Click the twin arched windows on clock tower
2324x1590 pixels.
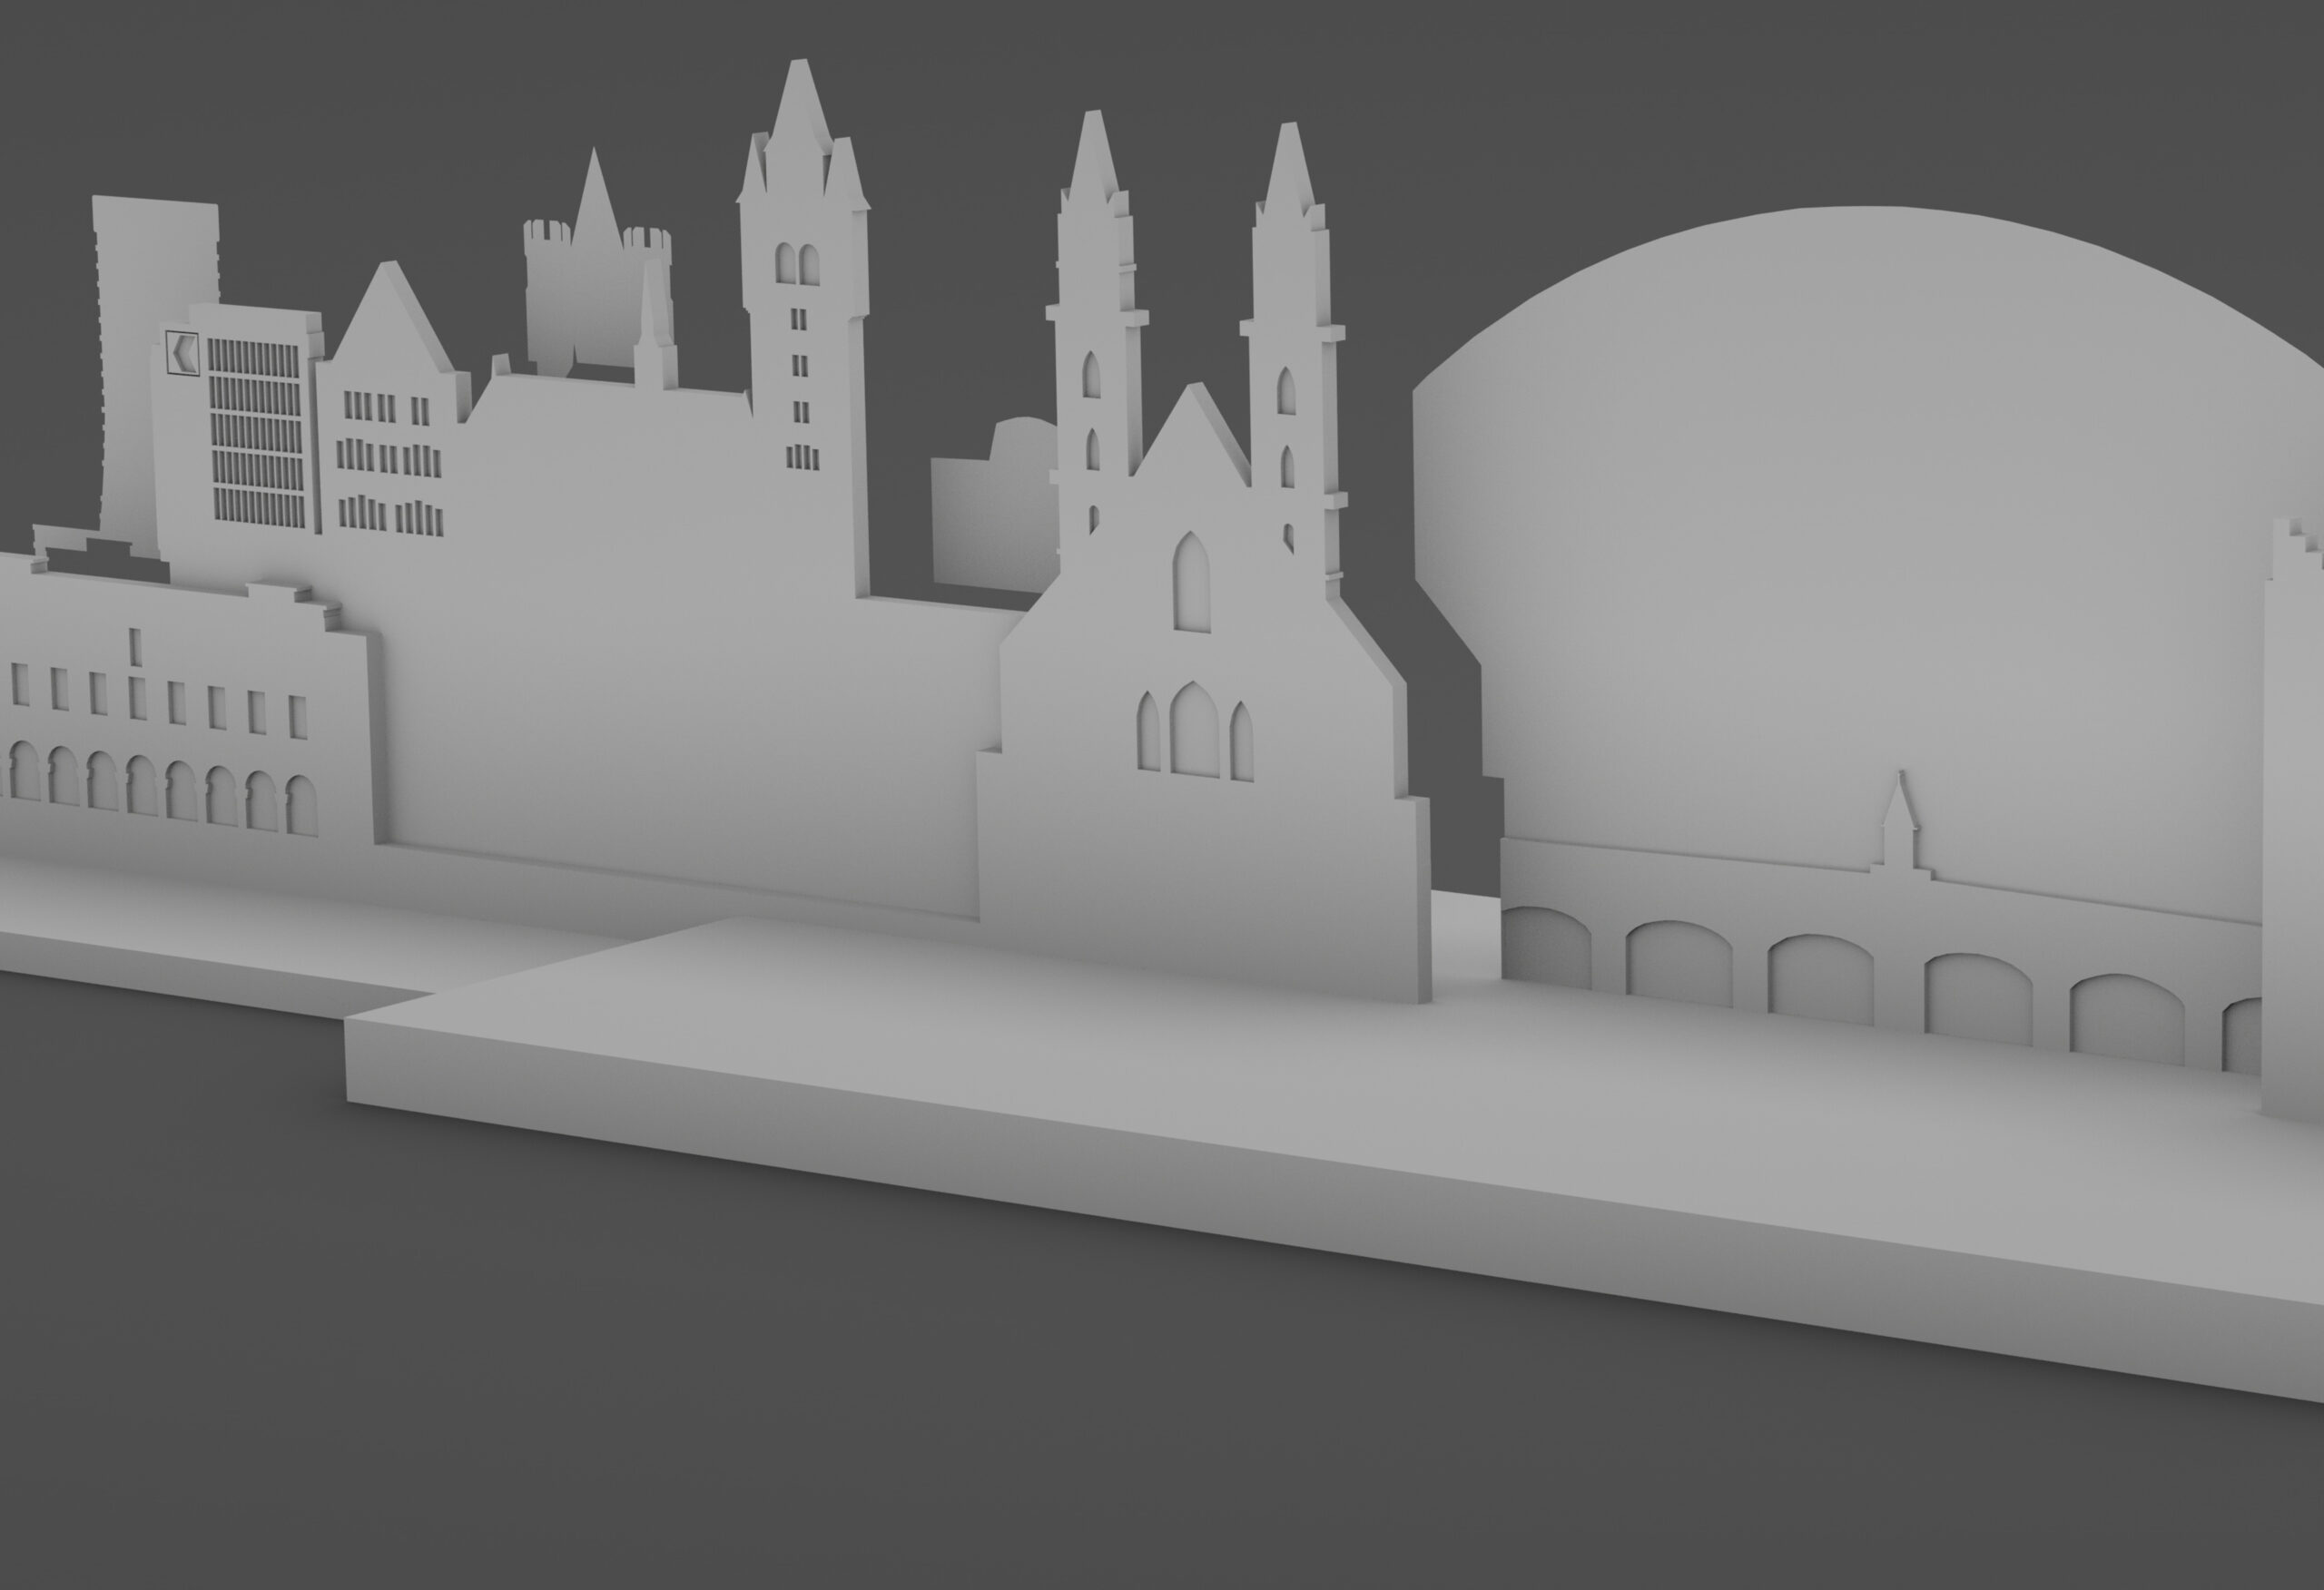[797, 264]
